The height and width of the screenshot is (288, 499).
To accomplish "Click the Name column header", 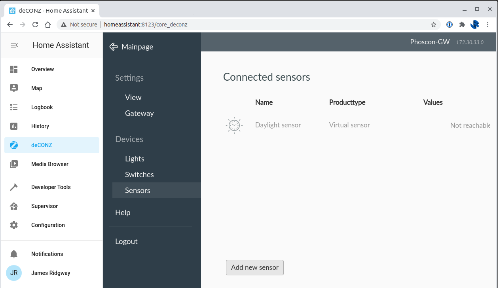I will [264, 102].
